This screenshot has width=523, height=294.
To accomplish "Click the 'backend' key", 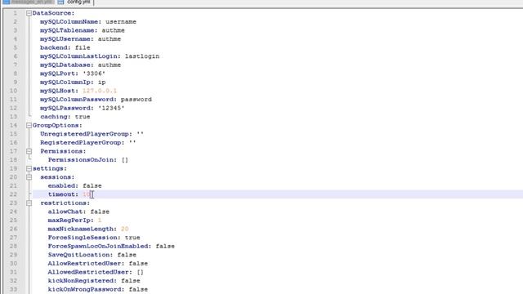I will coord(53,47).
